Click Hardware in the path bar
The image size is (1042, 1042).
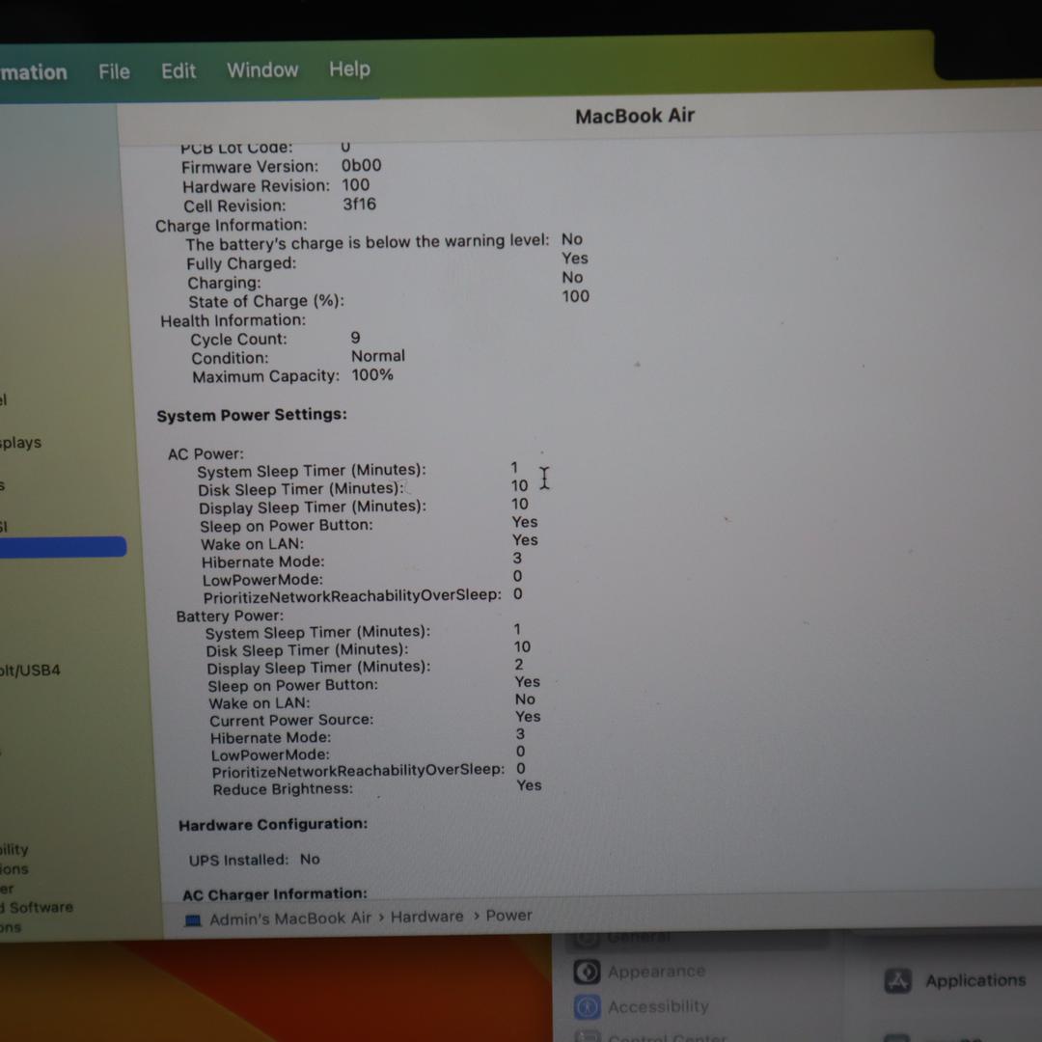pos(426,917)
